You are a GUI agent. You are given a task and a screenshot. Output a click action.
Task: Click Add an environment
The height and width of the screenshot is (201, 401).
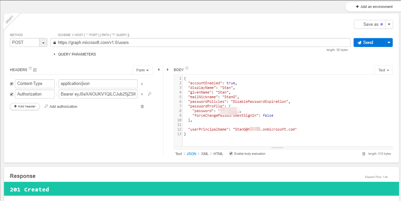pyautogui.click(x=374, y=7)
